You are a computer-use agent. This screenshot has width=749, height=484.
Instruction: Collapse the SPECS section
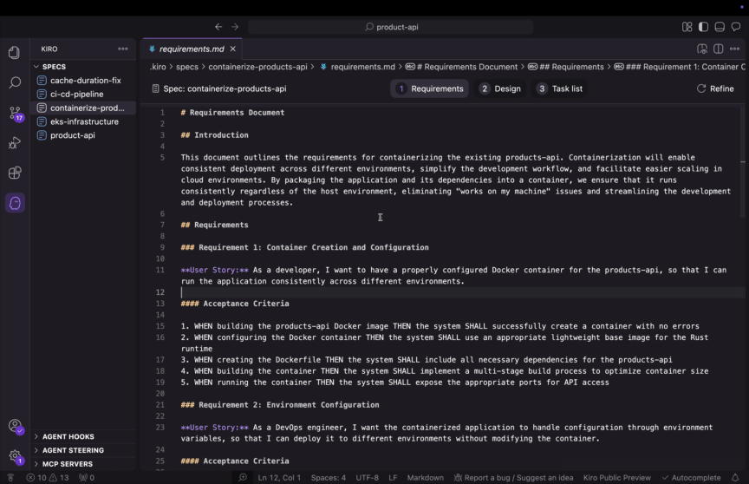(54, 67)
